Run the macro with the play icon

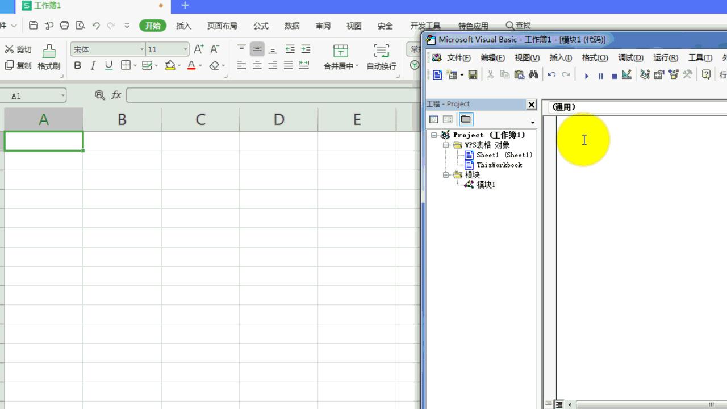[x=586, y=75]
